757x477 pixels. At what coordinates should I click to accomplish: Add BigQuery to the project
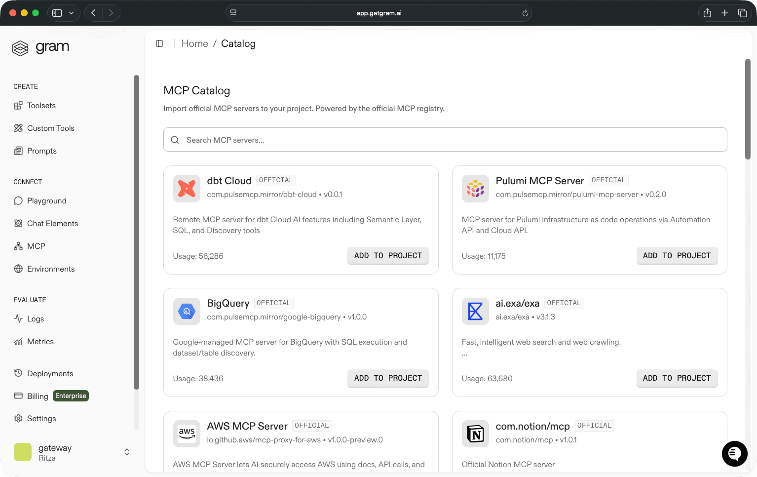[388, 378]
